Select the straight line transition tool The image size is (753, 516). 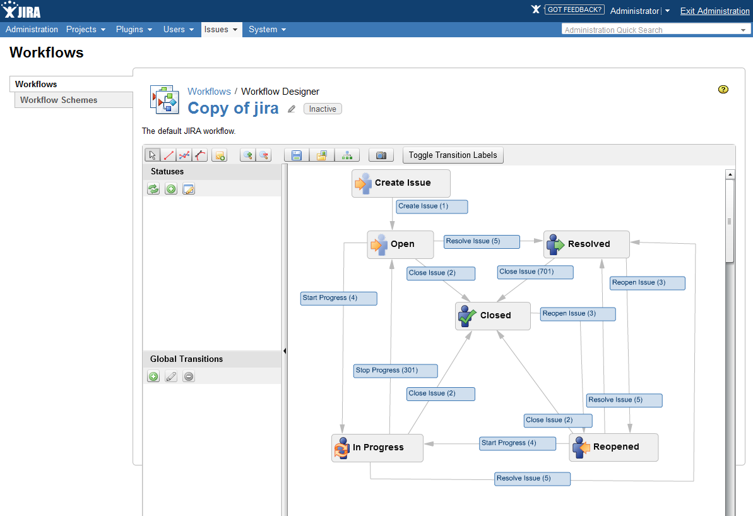169,155
